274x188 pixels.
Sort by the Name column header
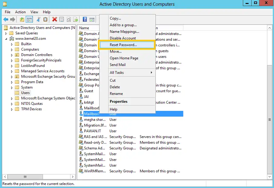(x=89, y=28)
